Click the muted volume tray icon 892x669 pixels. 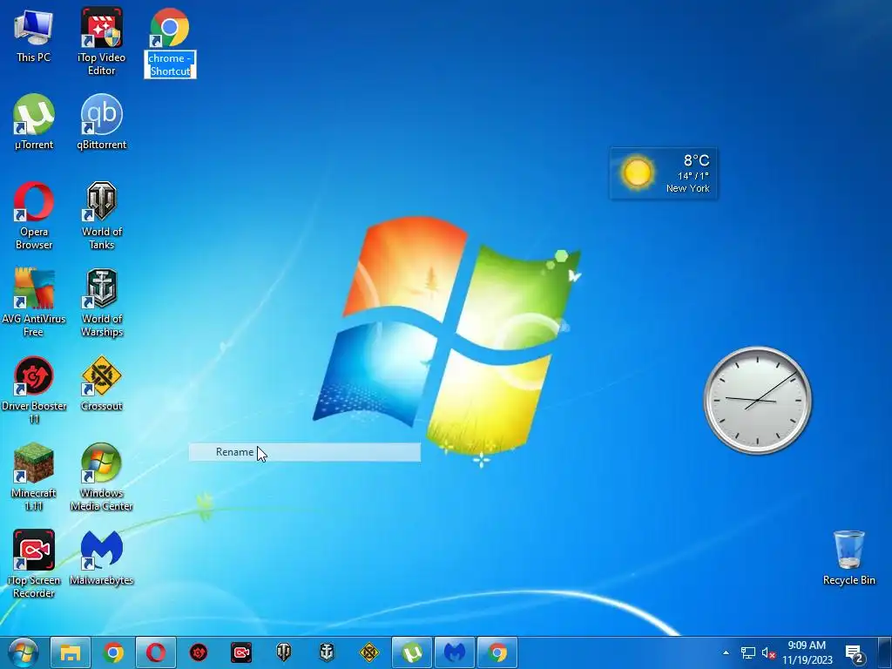point(768,653)
